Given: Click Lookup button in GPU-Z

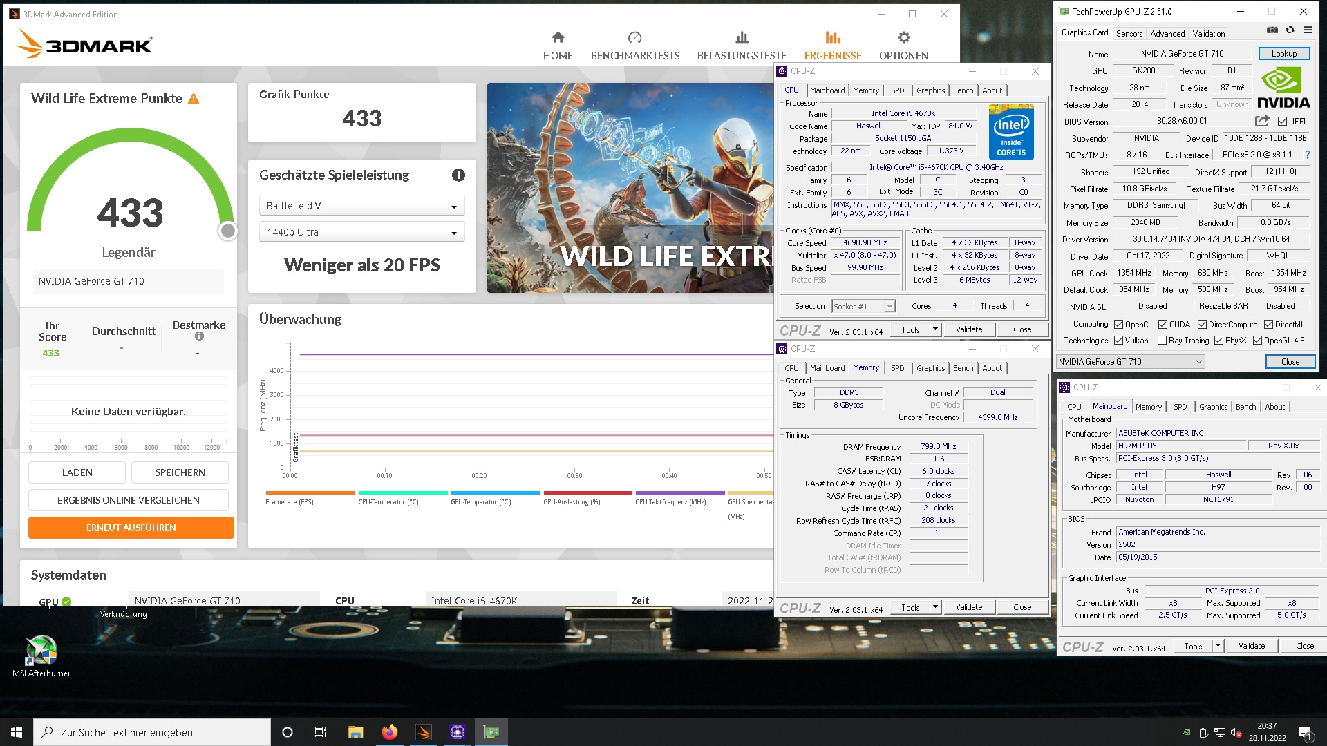Looking at the screenshot, I should click(1283, 54).
